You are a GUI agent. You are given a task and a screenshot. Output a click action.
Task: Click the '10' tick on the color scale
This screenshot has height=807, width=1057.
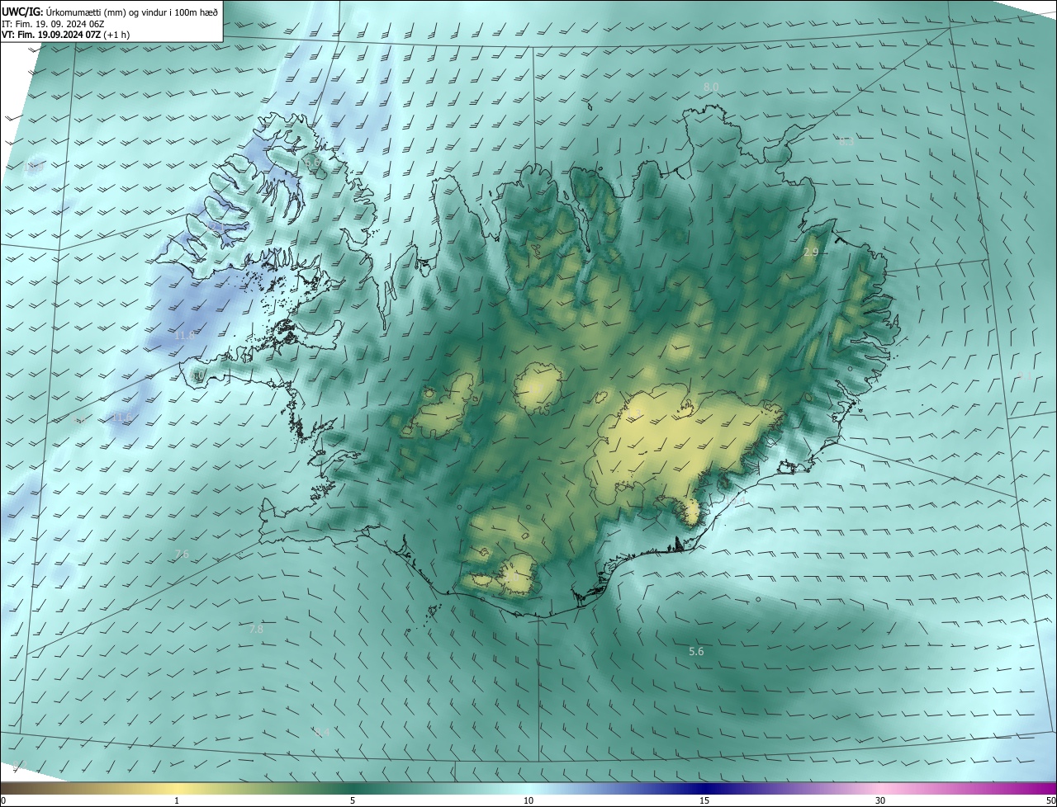(528, 800)
